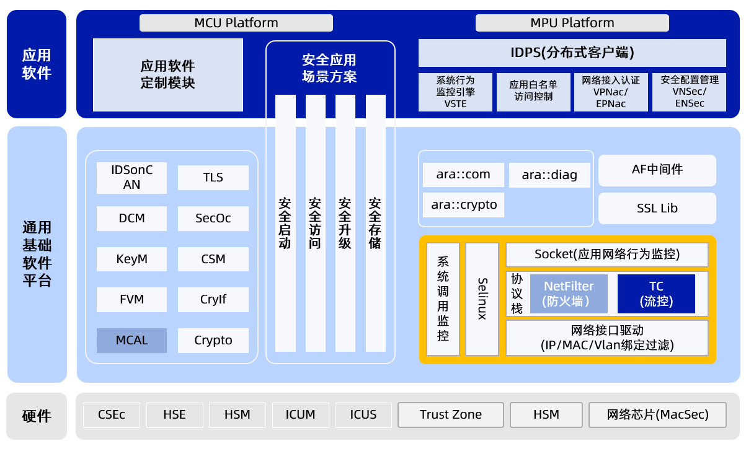This screenshot has height=449, width=746.
Task: Click the MCU Platform tab label
Action: pyautogui.click(x=236, y=23)
